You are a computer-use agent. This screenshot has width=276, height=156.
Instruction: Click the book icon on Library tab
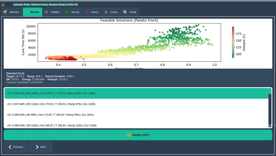87,12
